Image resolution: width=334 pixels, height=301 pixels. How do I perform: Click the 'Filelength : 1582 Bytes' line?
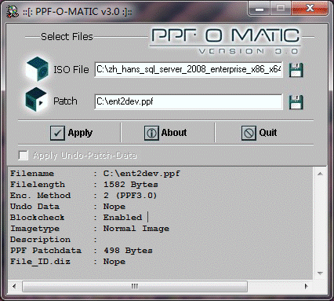(84, 185)
